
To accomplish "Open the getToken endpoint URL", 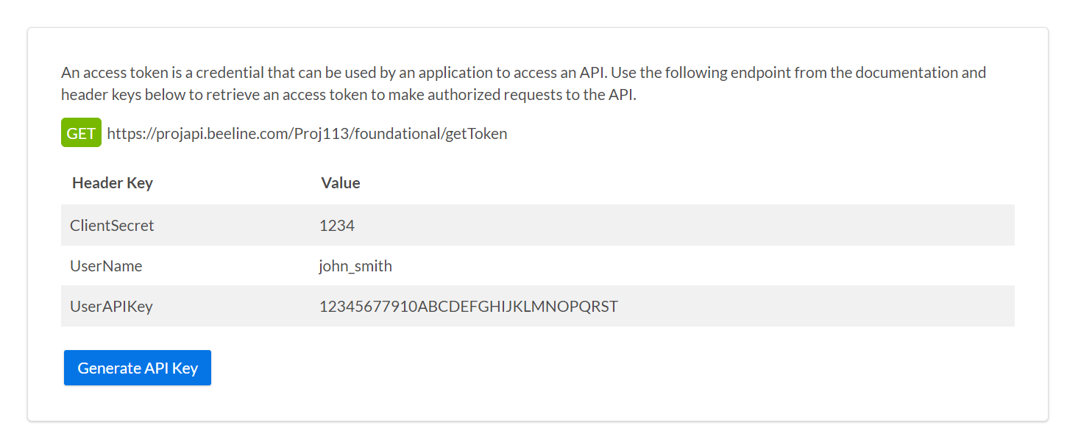I will (307, 133).
